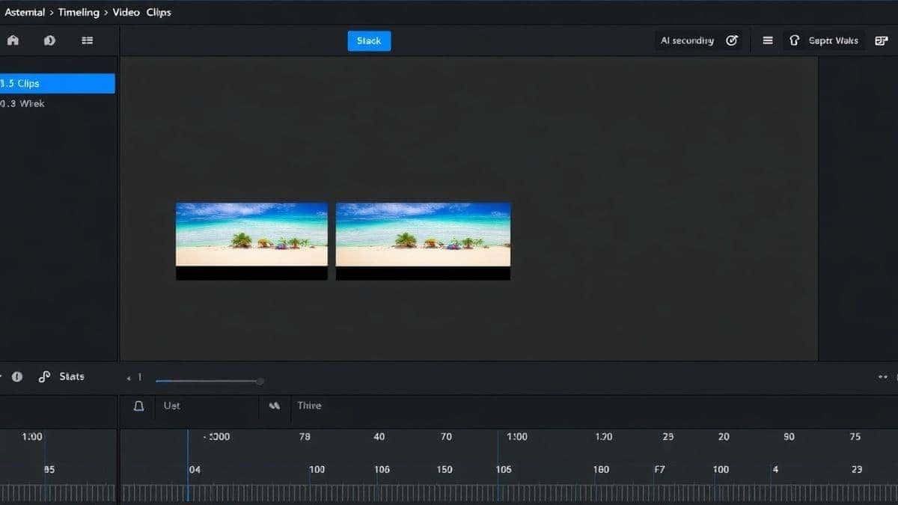Click the Thire label
The image size is (898, 505).
coord(309,405)
